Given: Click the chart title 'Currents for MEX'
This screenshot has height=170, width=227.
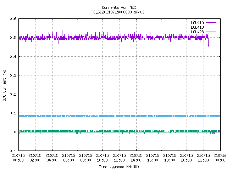Looking at the screenshot, I should [x=119, y=7].
